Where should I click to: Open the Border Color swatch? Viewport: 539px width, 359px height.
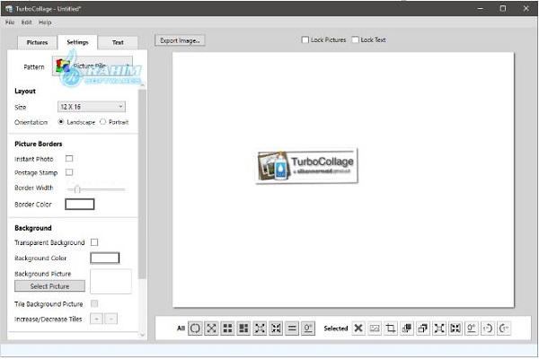coord(80,204)
